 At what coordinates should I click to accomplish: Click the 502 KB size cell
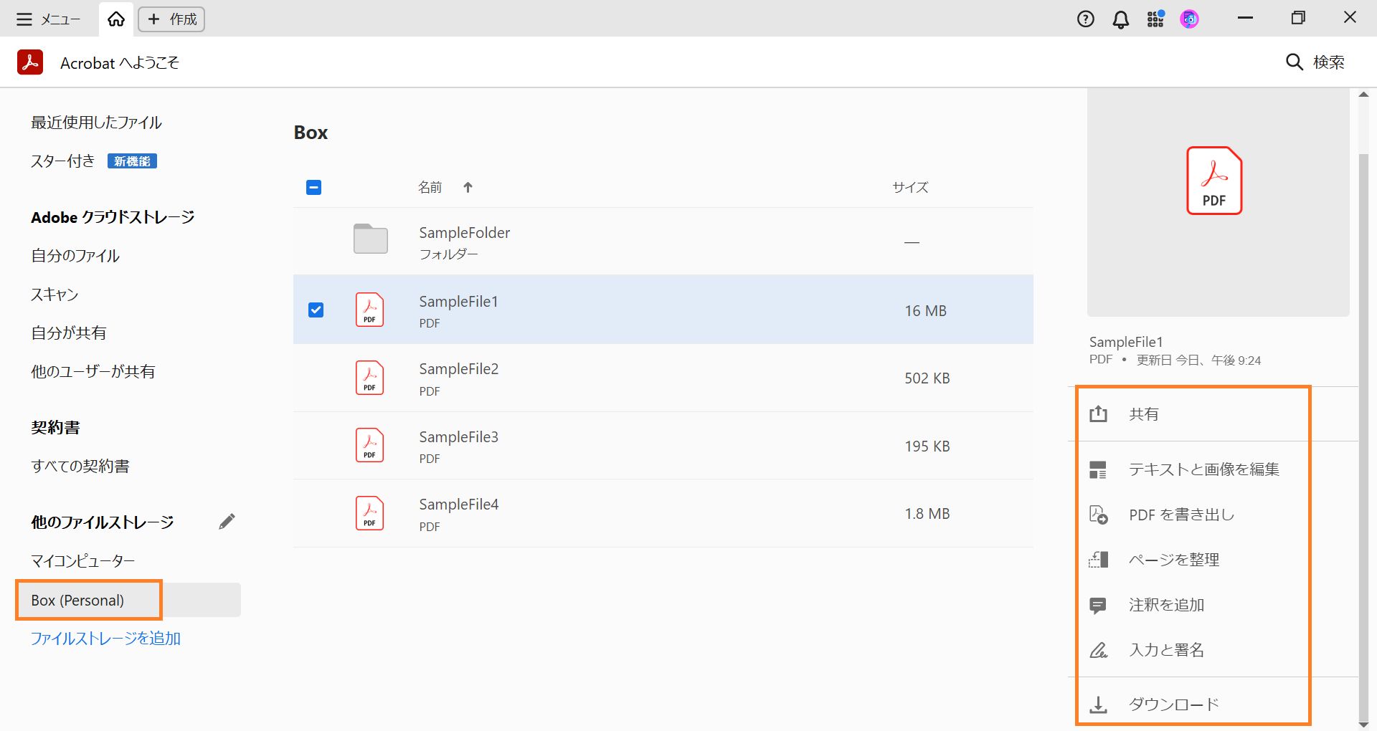pos(927,378)
